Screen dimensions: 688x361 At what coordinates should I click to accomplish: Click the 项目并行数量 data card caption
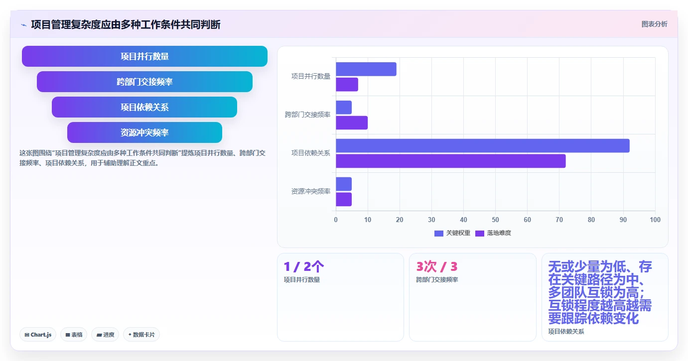coord(302,280)
